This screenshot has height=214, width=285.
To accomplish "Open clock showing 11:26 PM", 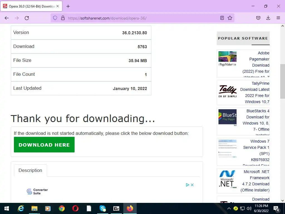I will (x=261, y=208).
